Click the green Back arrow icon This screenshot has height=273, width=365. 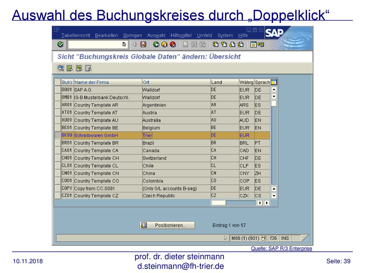click(156, 44)
